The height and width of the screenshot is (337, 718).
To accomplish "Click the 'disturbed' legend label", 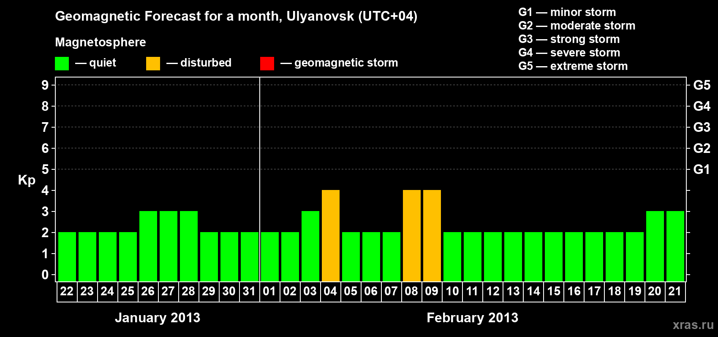I will tap(206, 63).
